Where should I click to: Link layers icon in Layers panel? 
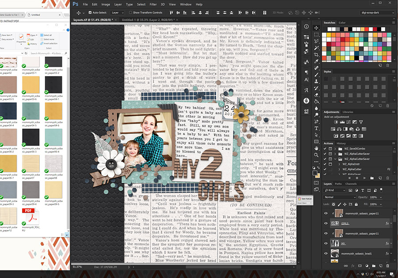tap(346, 266)
